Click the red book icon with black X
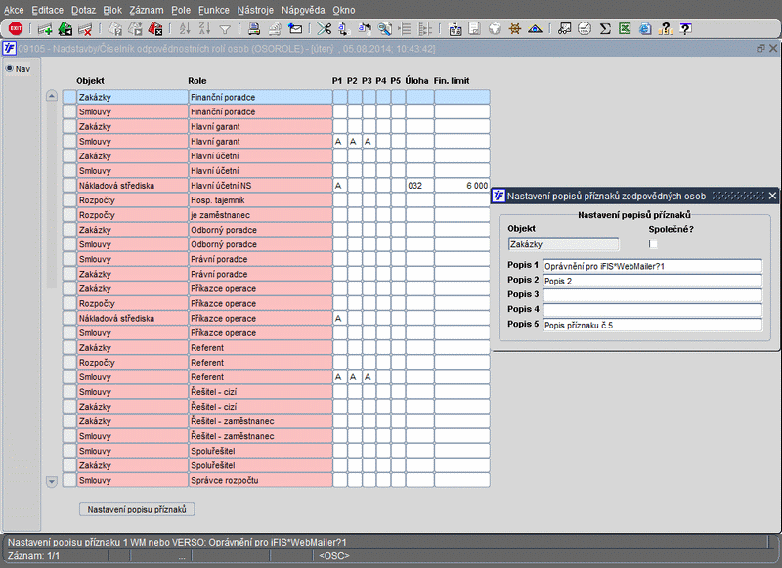 click(155, 29)
